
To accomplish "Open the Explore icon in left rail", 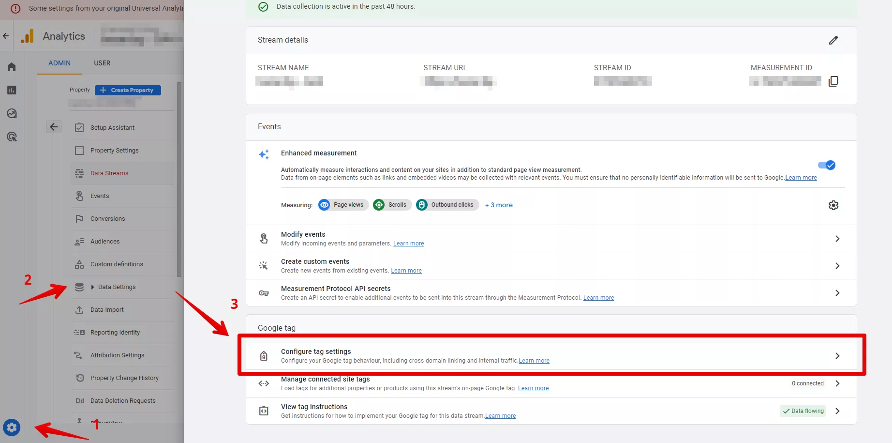I will pyautogui.click(x=12, y=113).
